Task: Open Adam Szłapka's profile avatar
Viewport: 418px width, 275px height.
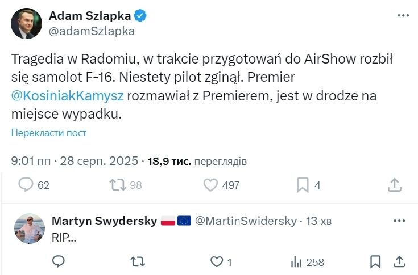Action: [x=27, y=24]
